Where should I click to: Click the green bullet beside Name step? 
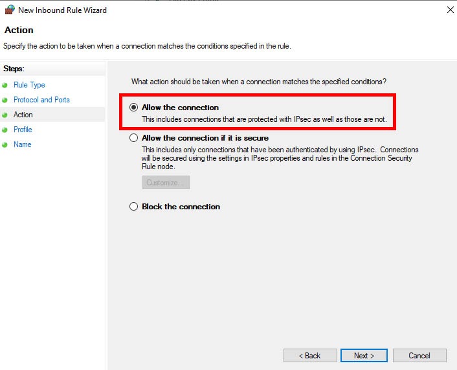click(5, 145)
